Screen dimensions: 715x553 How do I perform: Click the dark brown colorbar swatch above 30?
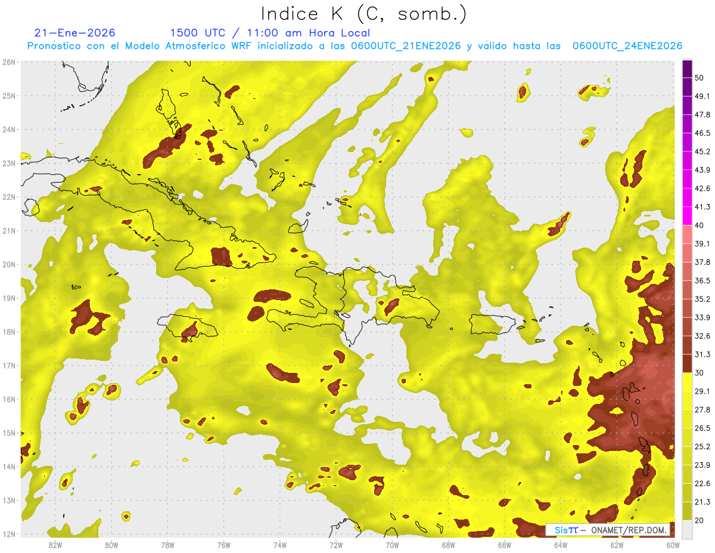687,363
